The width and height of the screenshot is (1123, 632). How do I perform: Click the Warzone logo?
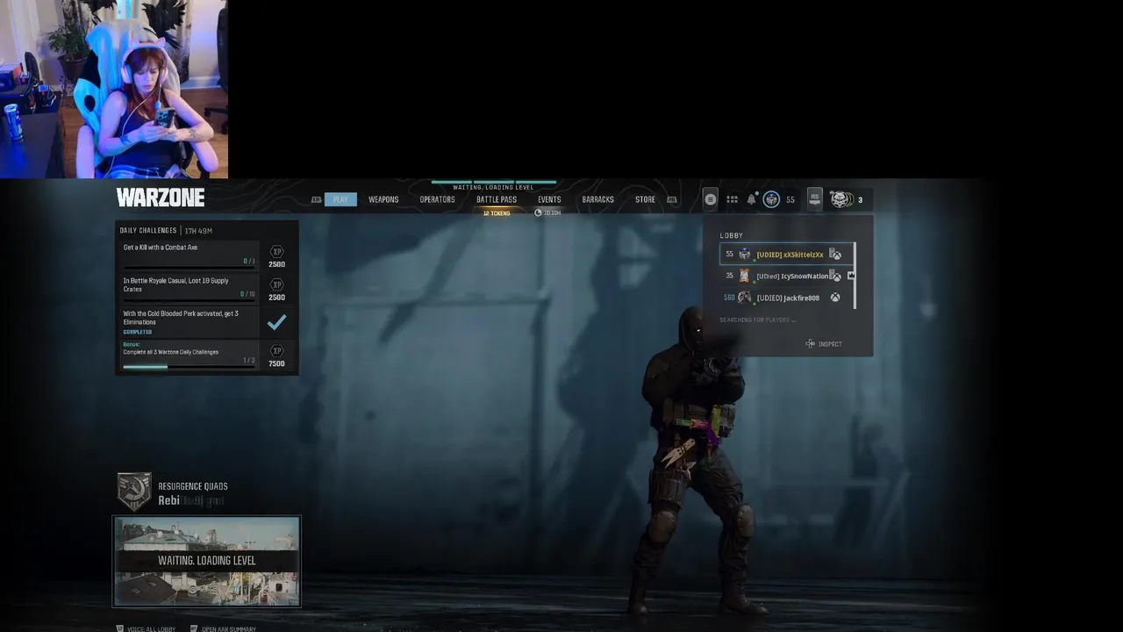(x=161, y=197)
